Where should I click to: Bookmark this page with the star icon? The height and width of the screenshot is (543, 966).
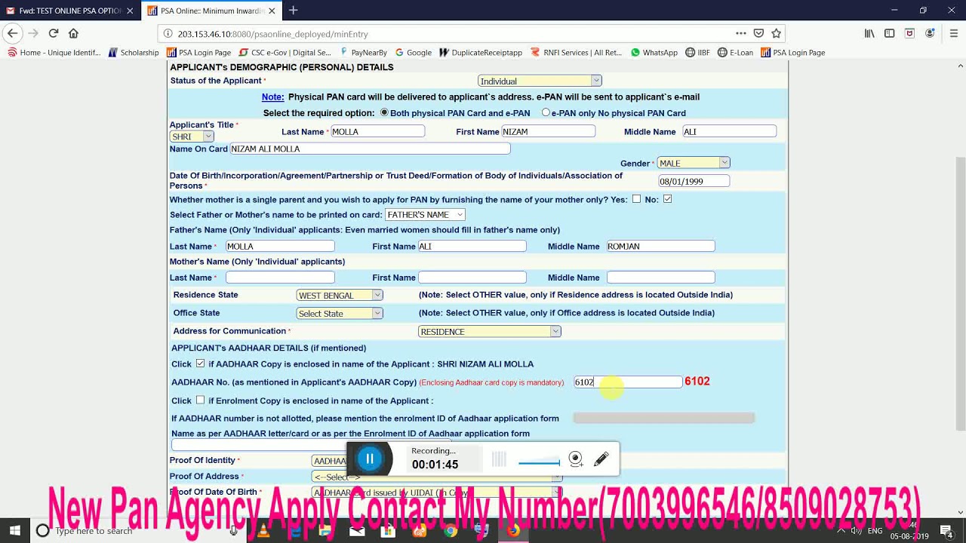pos(776,33)
